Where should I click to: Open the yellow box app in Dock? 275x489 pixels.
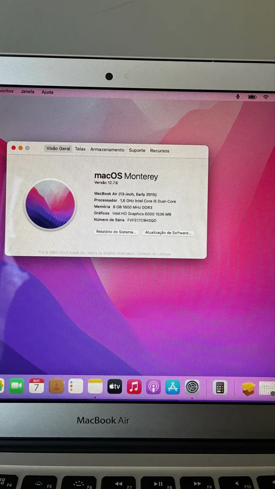click(x=248, y=389)
